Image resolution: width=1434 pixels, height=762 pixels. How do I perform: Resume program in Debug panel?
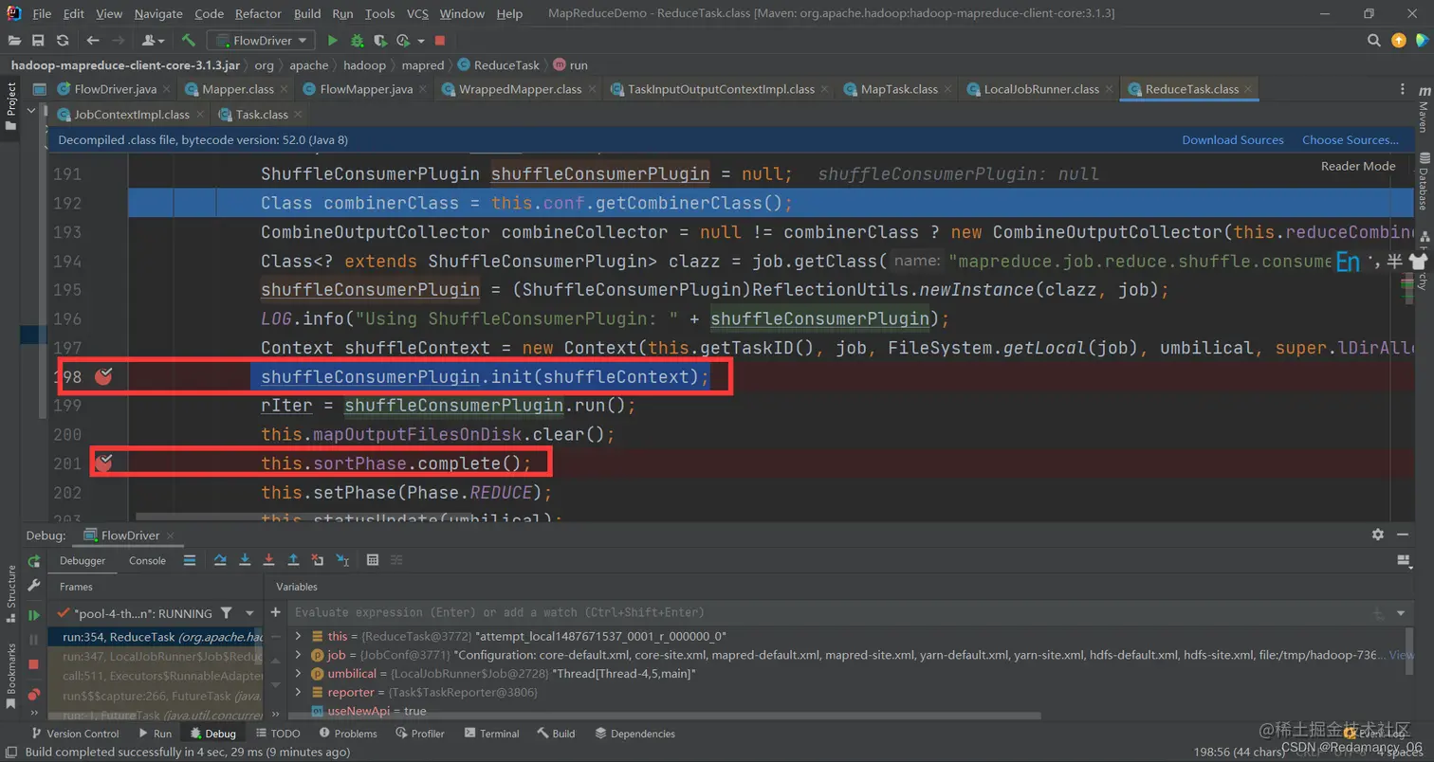(x=34, y=615)
